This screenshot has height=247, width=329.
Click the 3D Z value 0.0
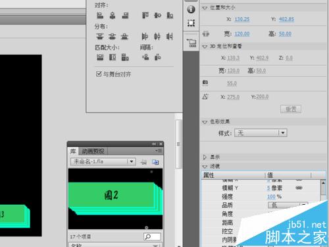tap(290, 58)
